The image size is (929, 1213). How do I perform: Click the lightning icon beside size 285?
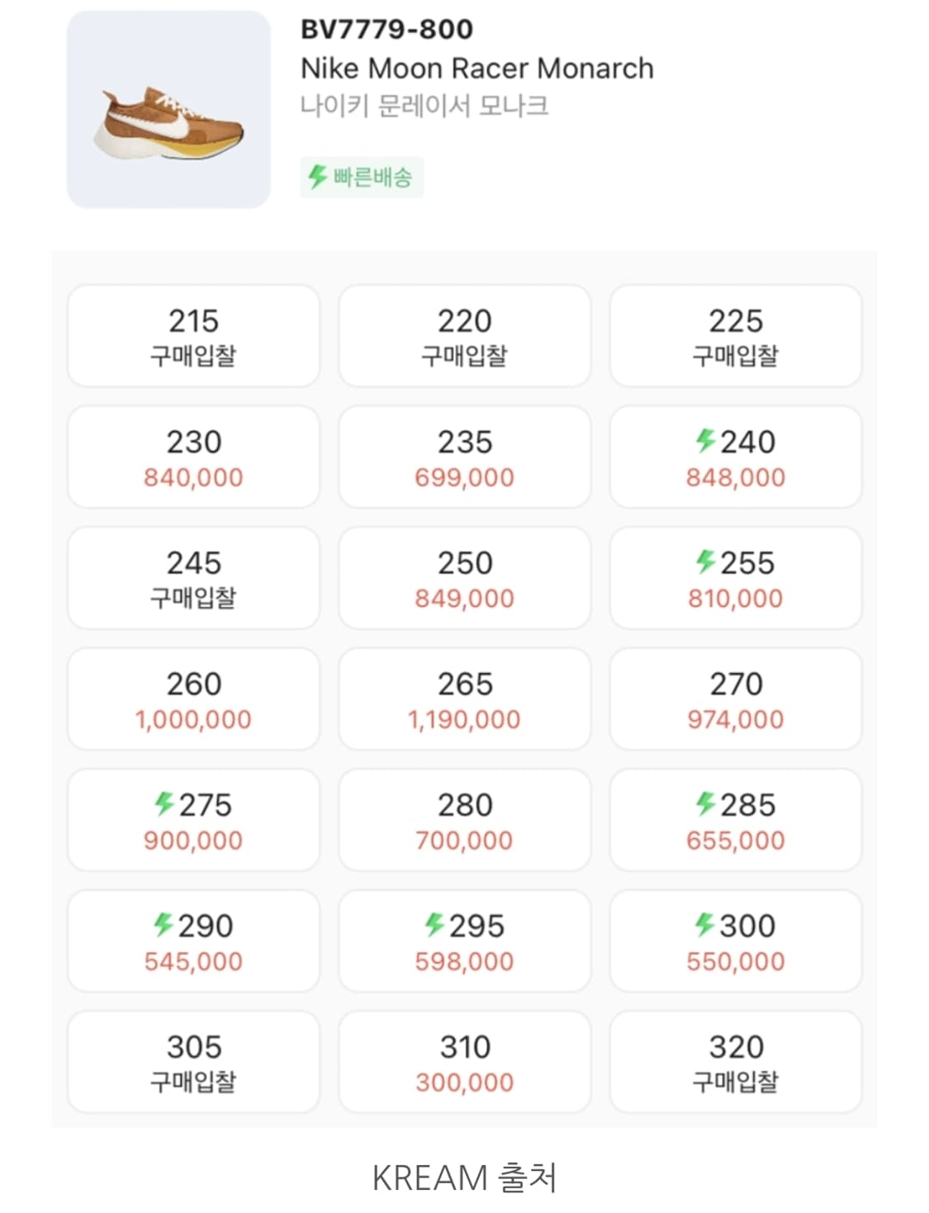click(704, 803)
